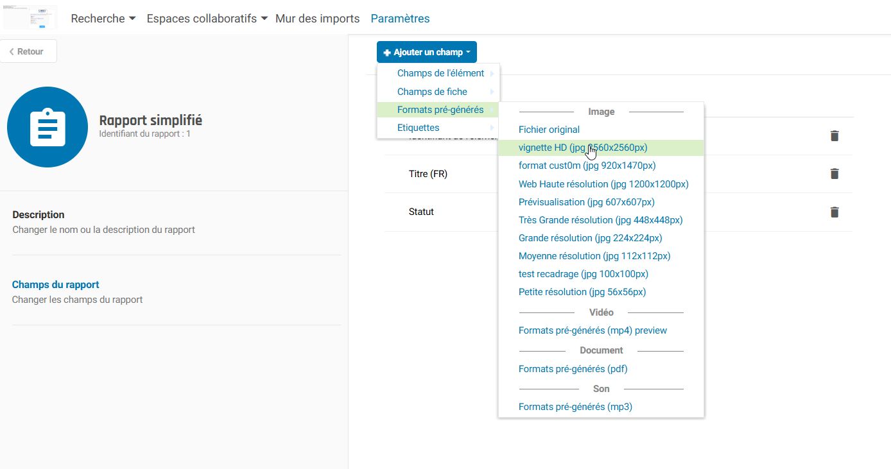891x469 pixels.
Task: Expand the Champs de fiche submenu
Action: pyautogui.click(x=432, y=91)
